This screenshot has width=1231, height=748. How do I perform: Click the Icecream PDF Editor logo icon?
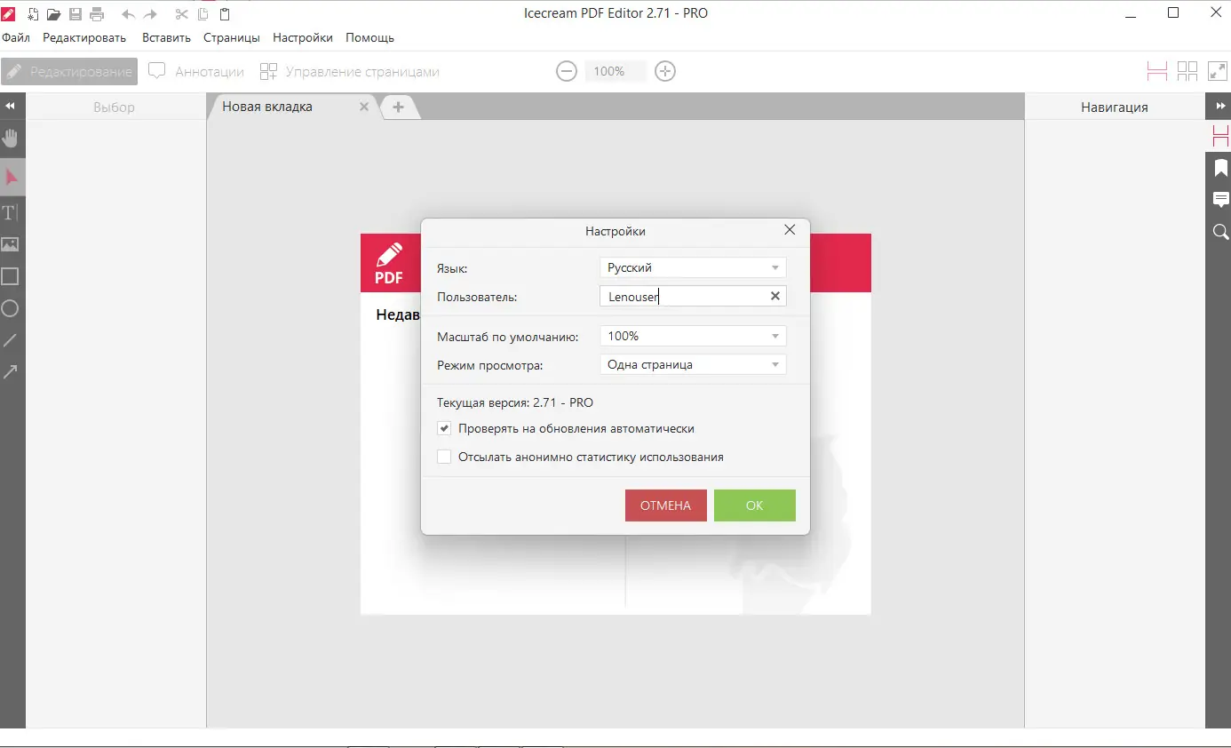(10, 13)
